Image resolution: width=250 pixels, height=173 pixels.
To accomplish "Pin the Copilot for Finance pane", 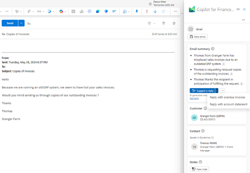I will pos(238,9).
